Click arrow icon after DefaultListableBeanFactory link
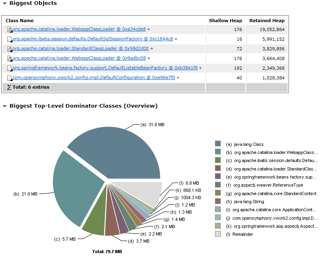 click(201, 68)
